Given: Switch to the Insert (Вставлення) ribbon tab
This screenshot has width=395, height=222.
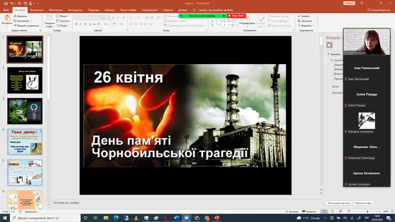Looking at the screenshot, I should click(37, 10).
